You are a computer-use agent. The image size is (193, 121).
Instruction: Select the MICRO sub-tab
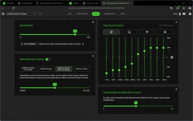point(96,14)
